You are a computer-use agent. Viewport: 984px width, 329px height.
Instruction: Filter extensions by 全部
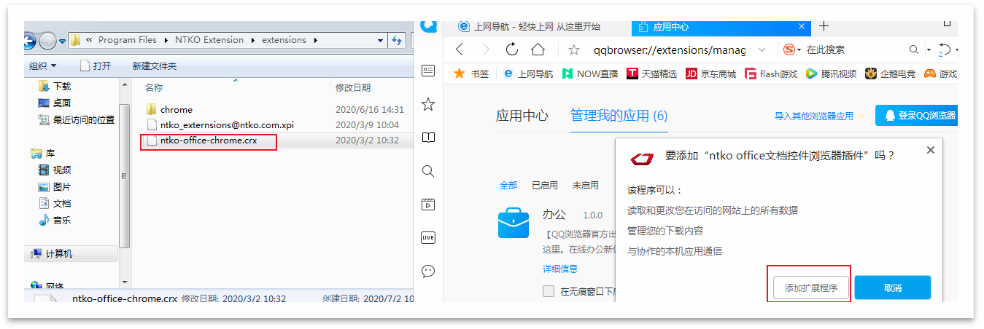(x=508, y=185)
